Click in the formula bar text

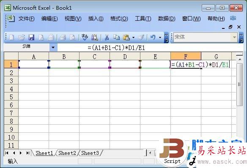(x=116, y=48)
